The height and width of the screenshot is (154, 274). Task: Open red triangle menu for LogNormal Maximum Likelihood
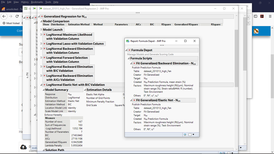point(44,35)
